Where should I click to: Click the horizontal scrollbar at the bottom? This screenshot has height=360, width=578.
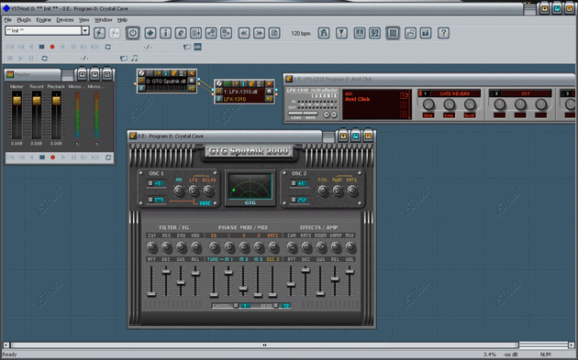click(264, 345)
